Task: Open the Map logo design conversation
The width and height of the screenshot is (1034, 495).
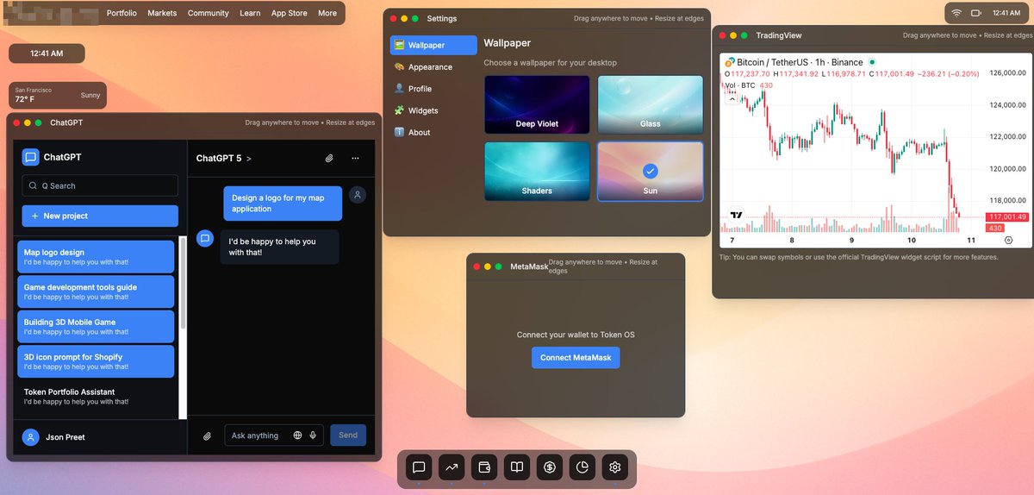Action: coord(96,257)
